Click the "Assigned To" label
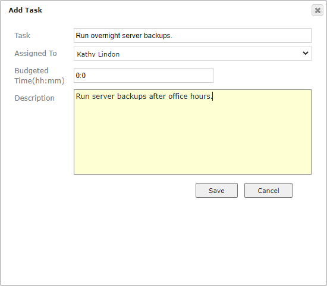 [36, 53]
